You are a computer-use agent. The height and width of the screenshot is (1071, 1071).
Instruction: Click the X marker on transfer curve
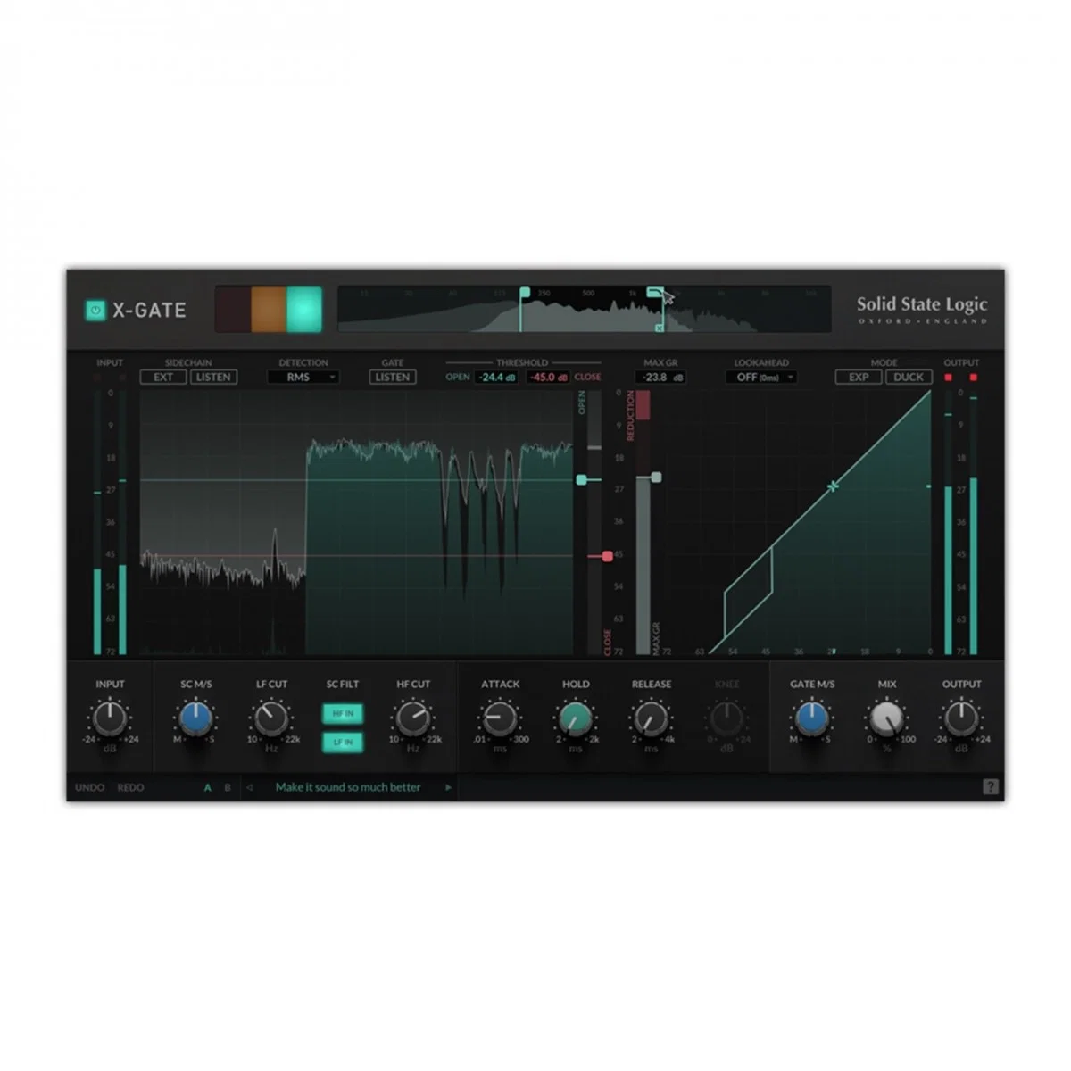[833, 486]
